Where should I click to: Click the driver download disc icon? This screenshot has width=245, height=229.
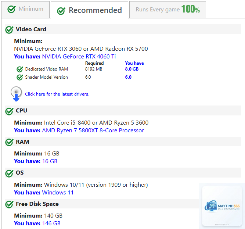[16, 94]
